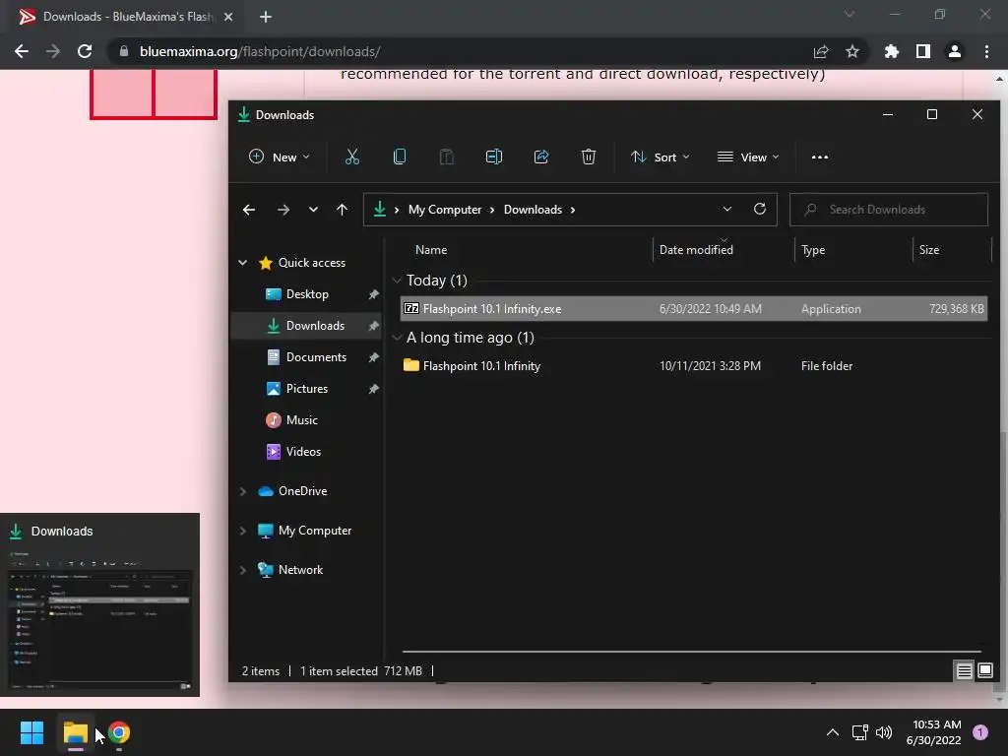Click the Rename icon in Explorer toolbar
Image resolution: width=1008 pixels, height=756 pixels.
494,157
